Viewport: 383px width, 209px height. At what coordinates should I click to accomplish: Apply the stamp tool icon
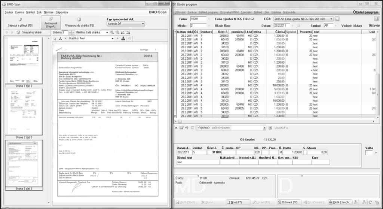point(123,39)
